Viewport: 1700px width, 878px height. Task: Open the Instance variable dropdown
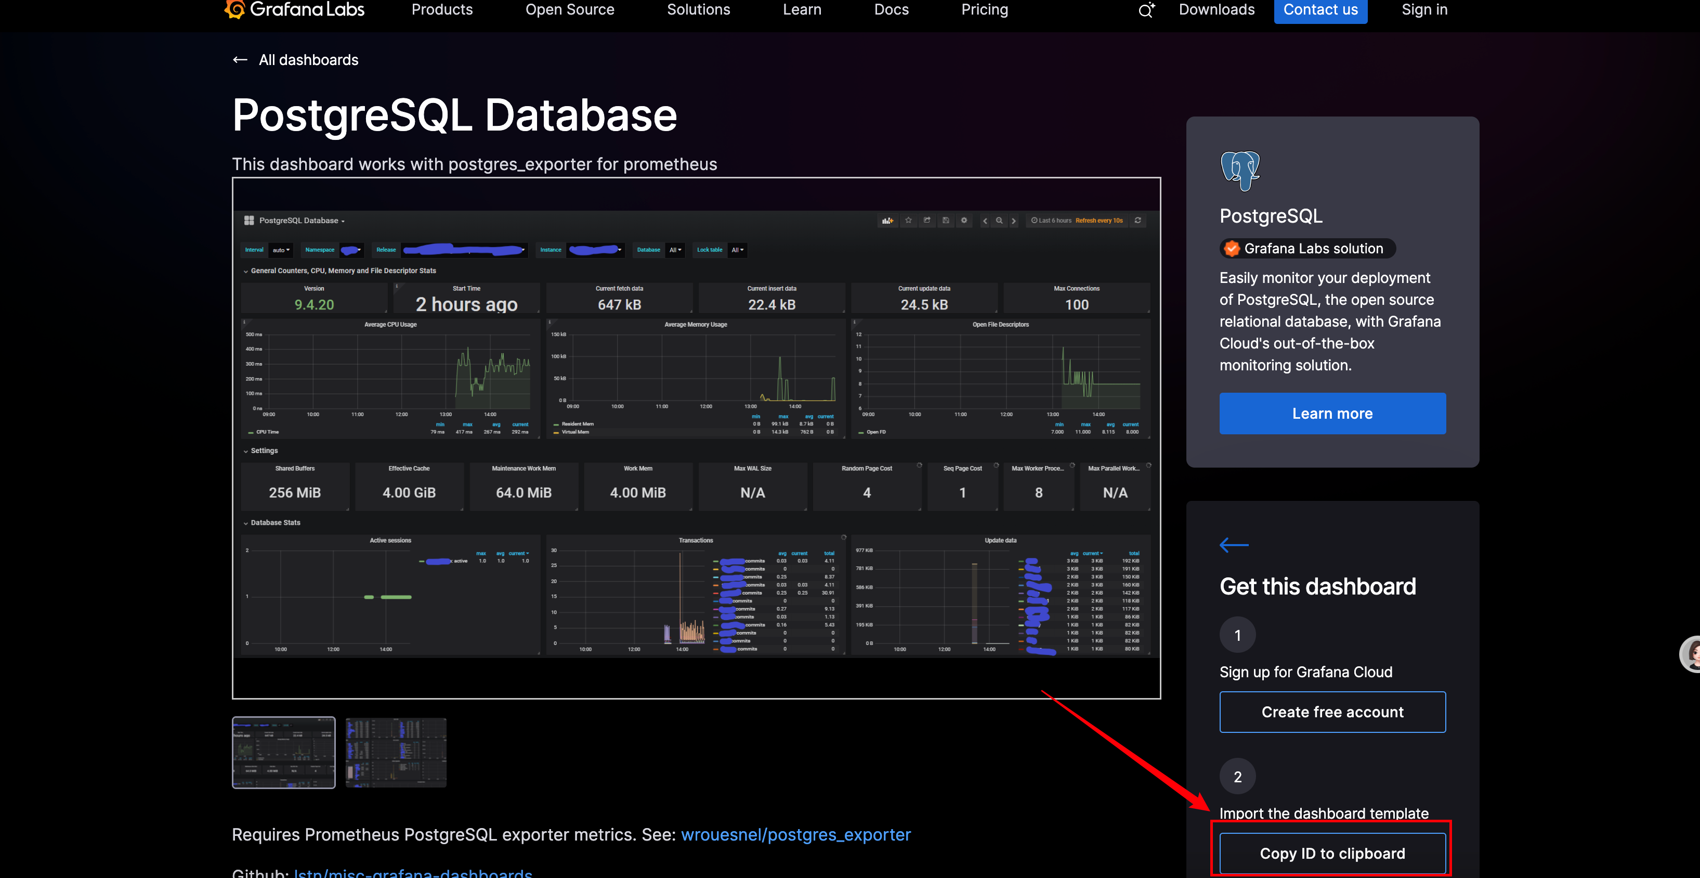click(595, 250)
